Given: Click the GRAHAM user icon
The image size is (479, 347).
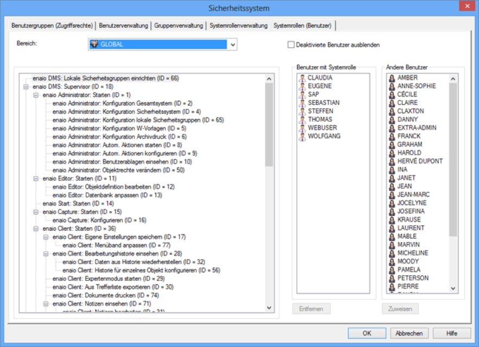Looking at the screenshot, I should 392,145.
